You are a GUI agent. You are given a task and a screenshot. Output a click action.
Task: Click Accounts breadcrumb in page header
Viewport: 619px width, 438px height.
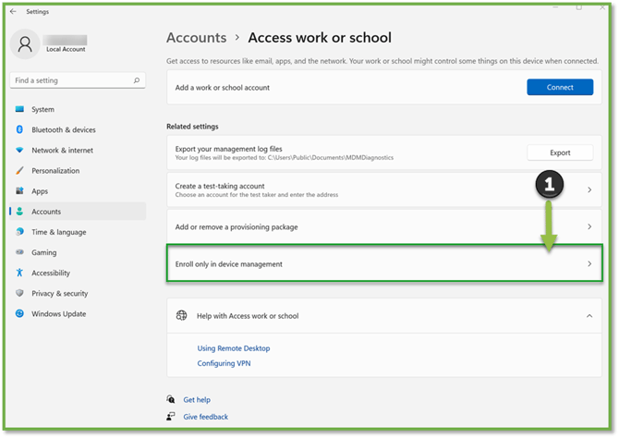(196, 38)
